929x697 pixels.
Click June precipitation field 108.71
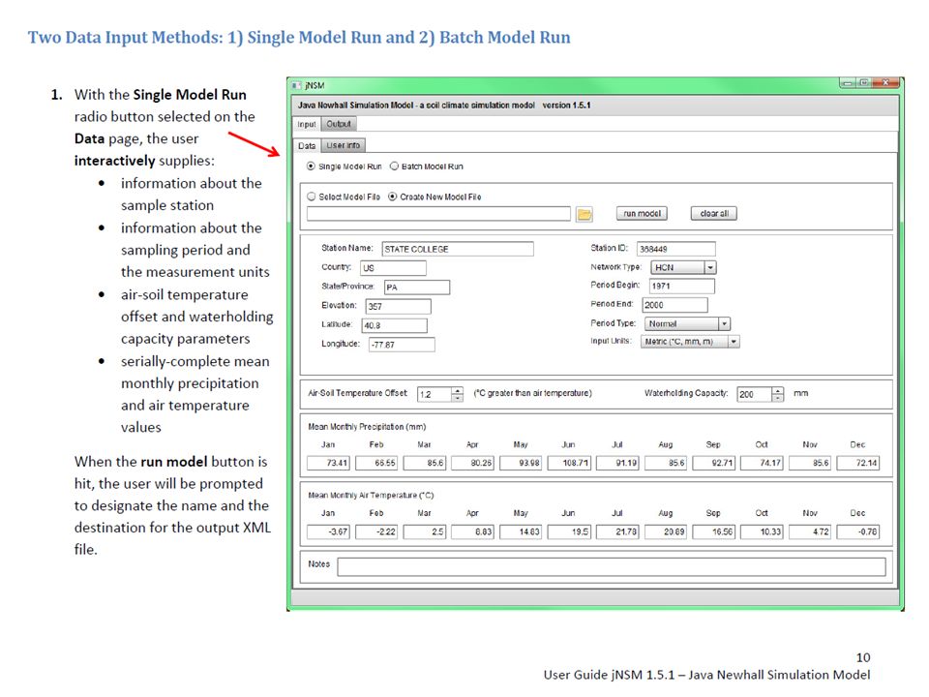point(569,463)
